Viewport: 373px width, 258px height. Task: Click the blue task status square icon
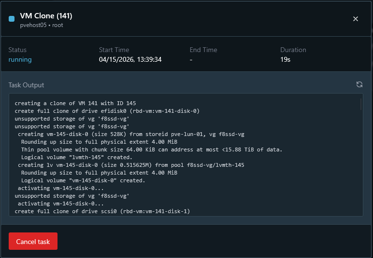click(x=12, y=19)
